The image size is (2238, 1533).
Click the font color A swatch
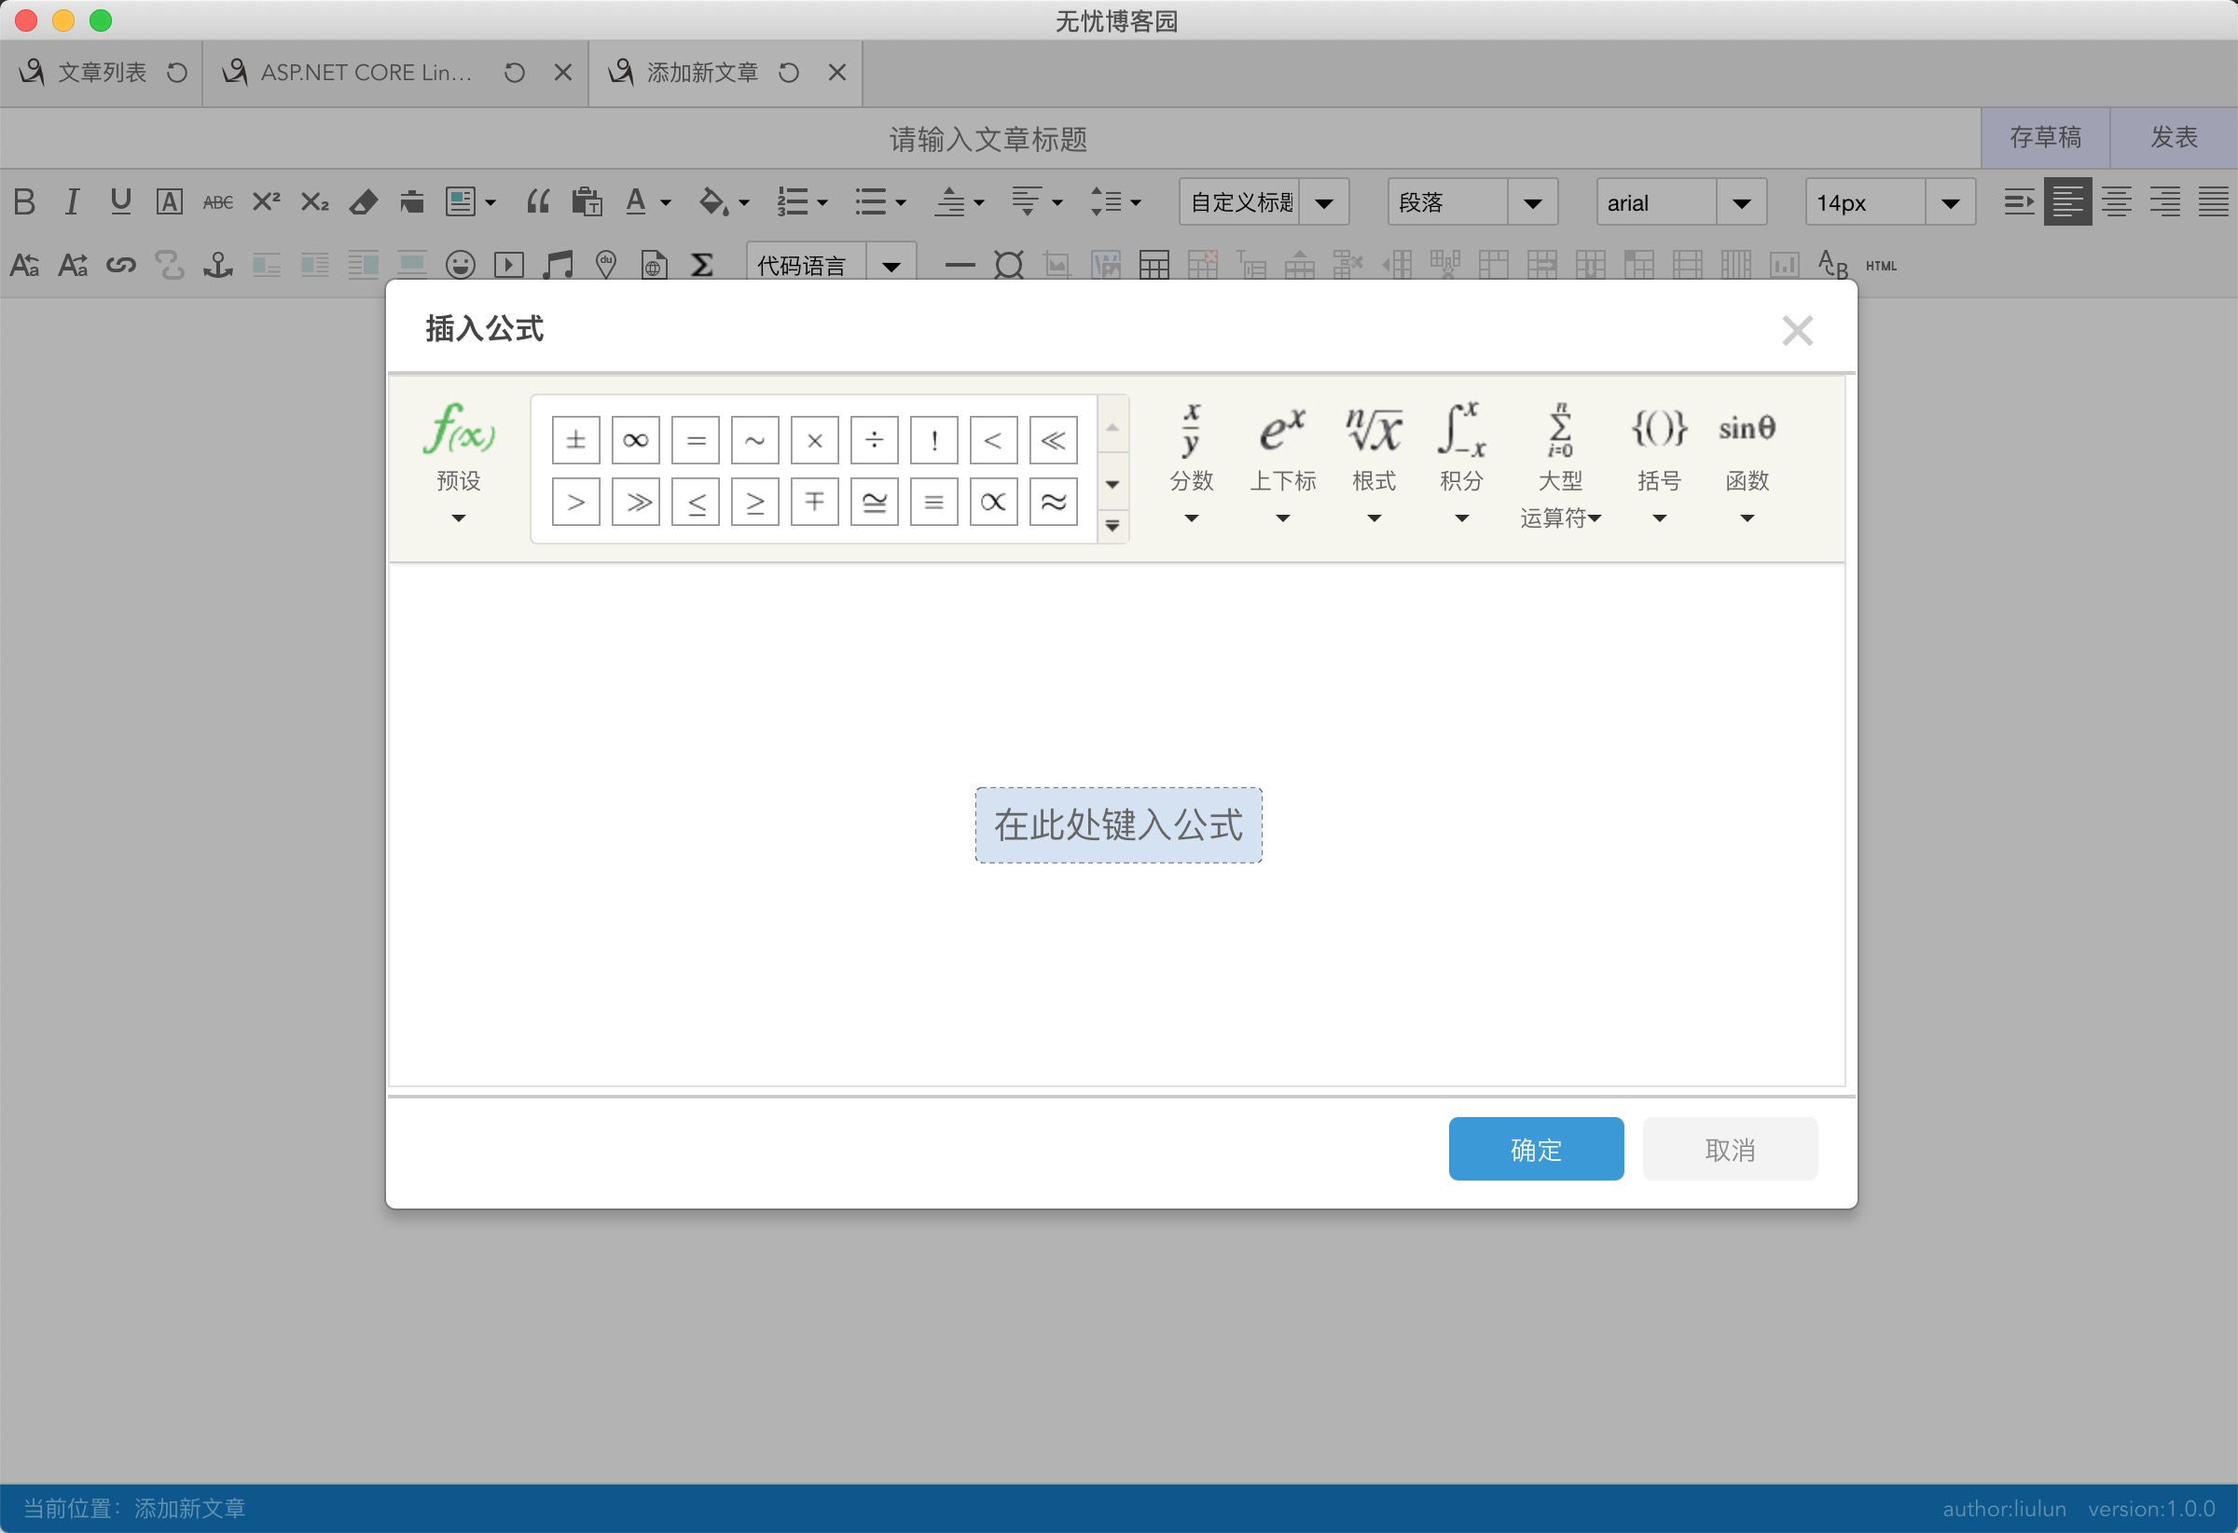[635, 202]
